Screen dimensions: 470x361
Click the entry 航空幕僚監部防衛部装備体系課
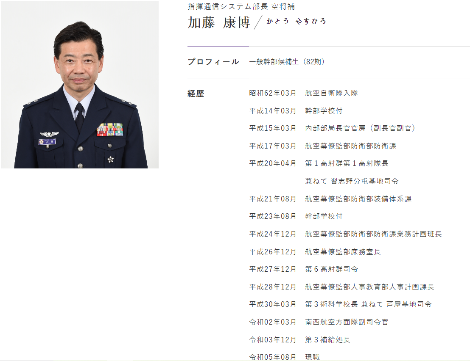358,199
